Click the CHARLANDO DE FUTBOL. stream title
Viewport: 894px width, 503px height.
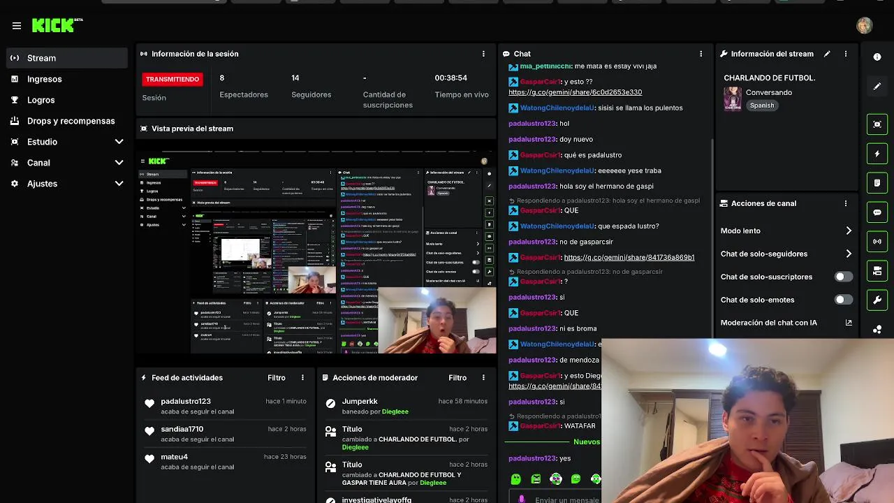tap(770, 78)
